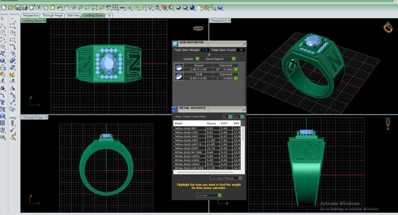The height and width of the screenshot is (215, 398).
Task: Close the Metal Weights panel
Action: pos(243,109)
